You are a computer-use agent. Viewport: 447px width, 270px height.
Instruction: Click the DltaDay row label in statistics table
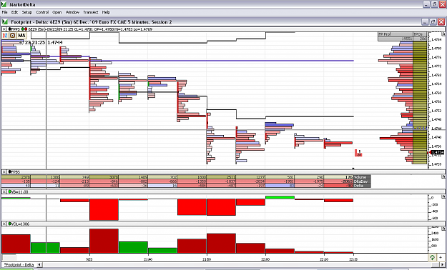362,181
